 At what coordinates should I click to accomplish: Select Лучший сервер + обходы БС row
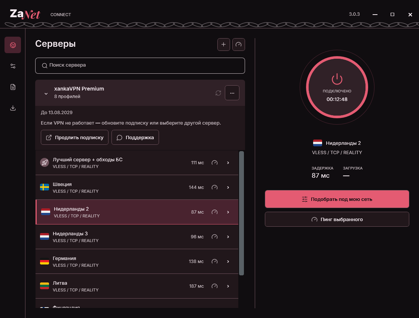pyautogui.click(x=137, y=163)
